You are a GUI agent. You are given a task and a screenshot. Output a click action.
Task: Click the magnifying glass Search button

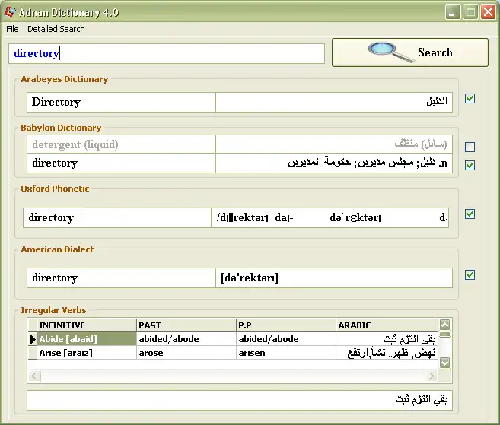[410, 52]
